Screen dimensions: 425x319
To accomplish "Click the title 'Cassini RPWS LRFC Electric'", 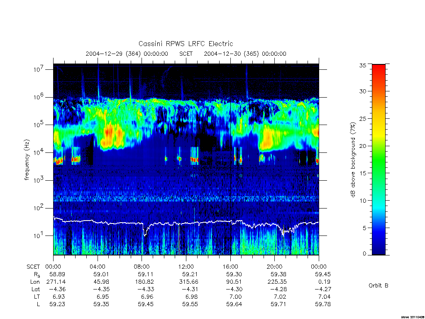I will [x=186, y=44].
